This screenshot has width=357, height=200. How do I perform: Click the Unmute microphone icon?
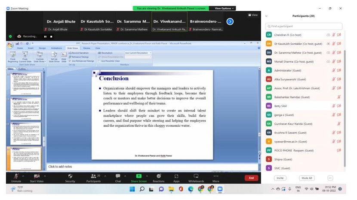(x=16, y=176)
